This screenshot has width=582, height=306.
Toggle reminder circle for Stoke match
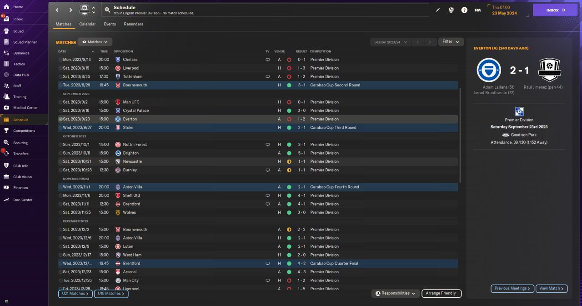coord(60,128)
